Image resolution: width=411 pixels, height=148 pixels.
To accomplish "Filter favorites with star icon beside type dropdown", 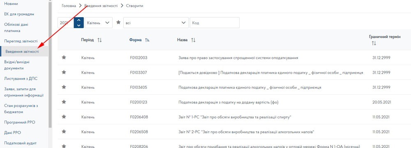I will pyautogui.click(x=118, y=22).
